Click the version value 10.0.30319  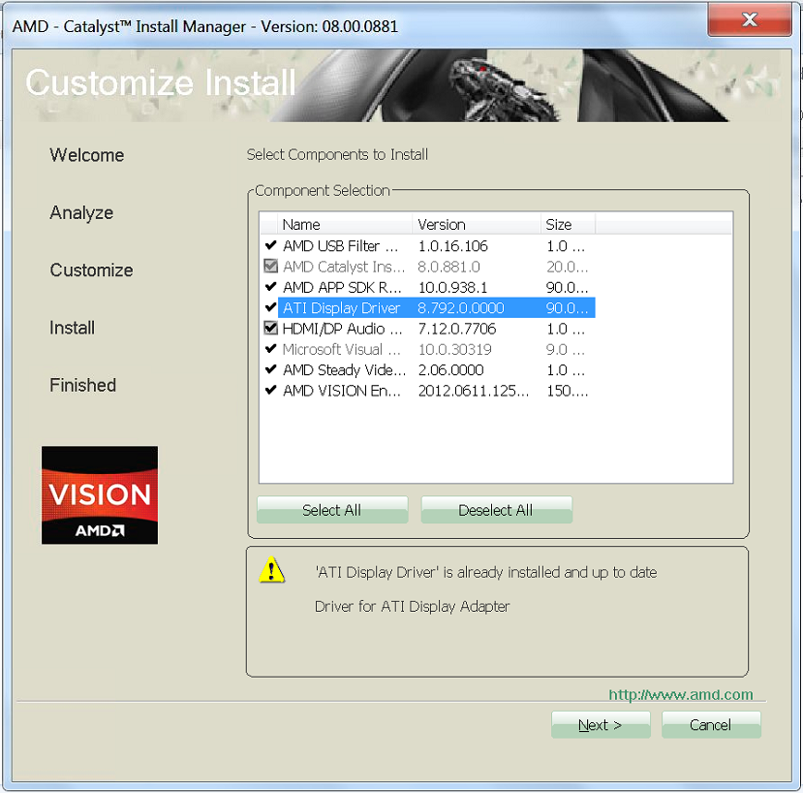point(455,350)
